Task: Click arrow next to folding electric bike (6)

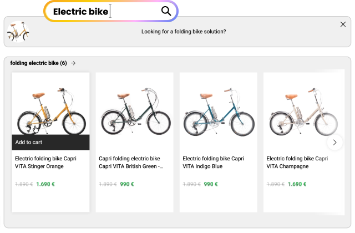Action: point(73,63)
